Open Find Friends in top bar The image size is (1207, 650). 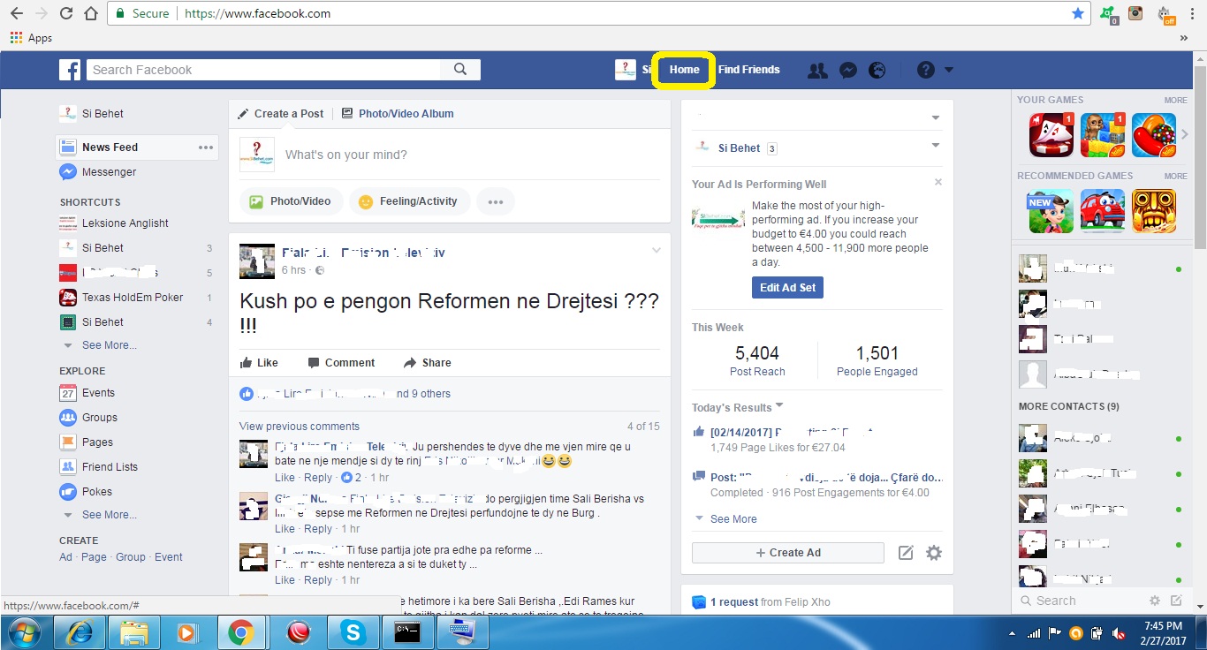coord(748,70)
